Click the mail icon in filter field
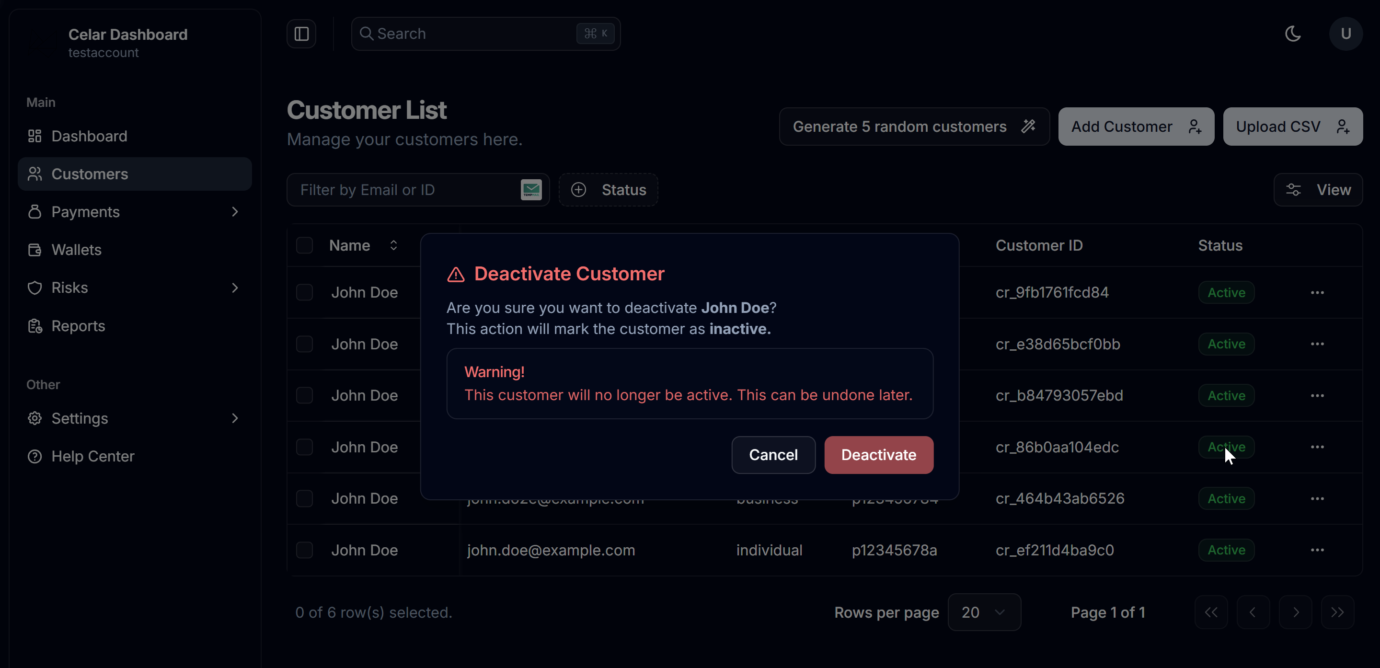This screenshot has width=1380, height=668. click(531, 190)
